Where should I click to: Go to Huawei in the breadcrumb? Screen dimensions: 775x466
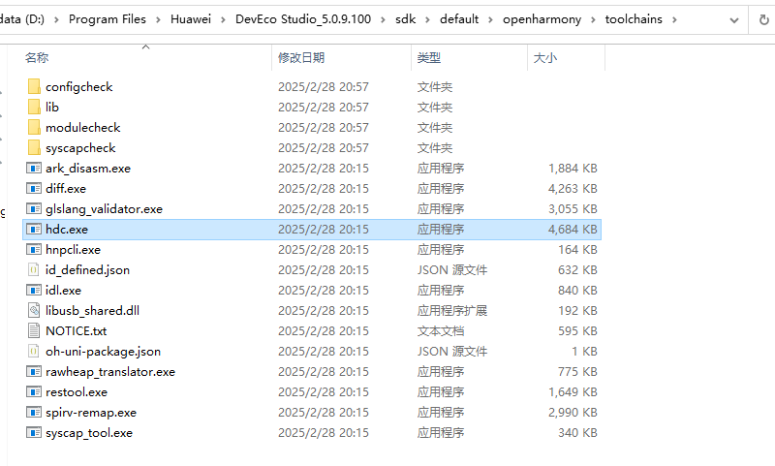191,19
